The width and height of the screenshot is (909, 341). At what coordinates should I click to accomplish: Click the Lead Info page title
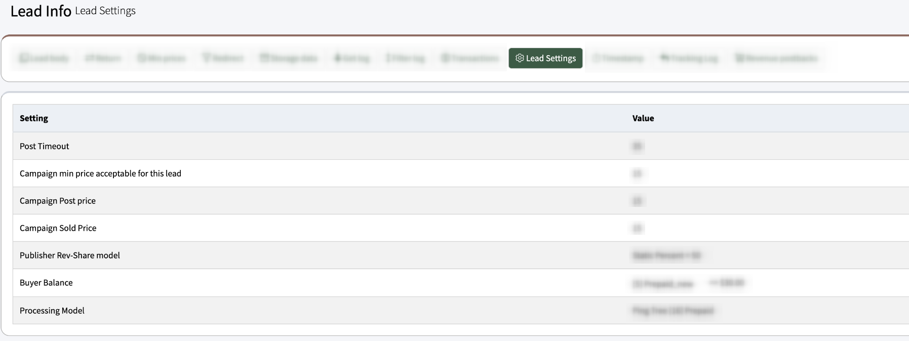point(41,11)
